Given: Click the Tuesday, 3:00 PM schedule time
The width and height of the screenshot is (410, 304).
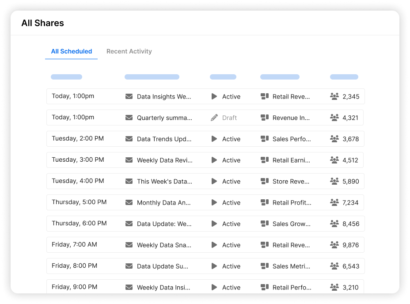Looking at the screenshot, I should pos(78,160).
